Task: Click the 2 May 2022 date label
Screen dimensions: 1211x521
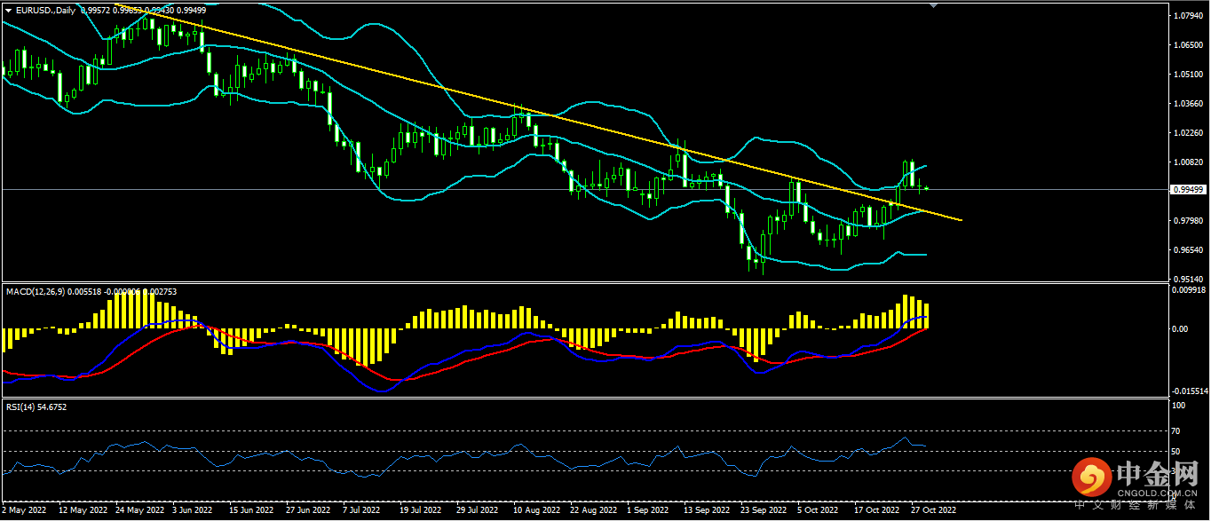Action: 24,511
